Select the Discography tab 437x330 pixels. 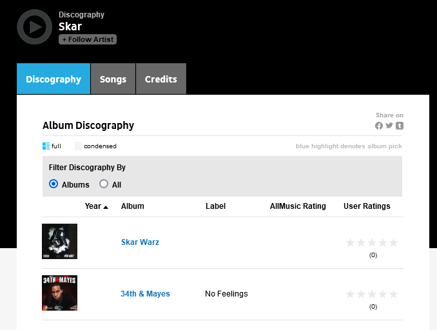click(53, 79)
